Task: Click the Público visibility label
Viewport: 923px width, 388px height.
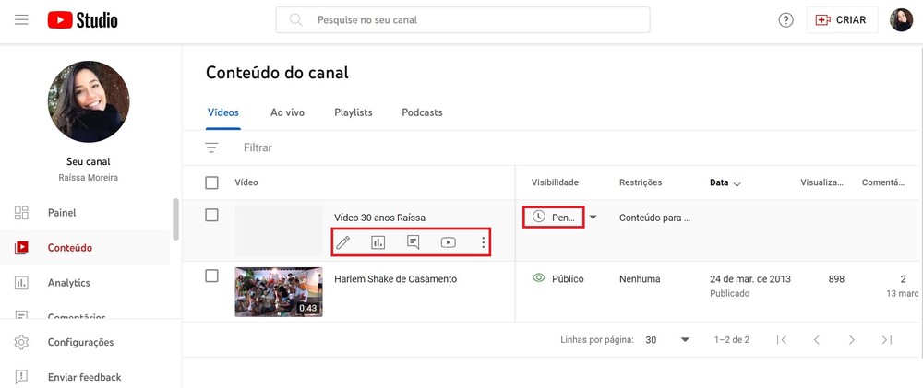Action: [568, 279]
